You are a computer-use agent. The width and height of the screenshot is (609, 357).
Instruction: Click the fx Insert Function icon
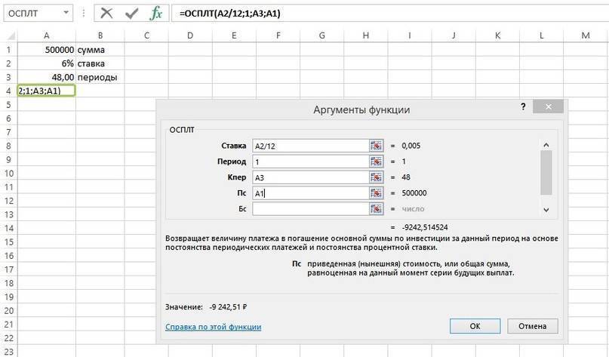point(156,14)
